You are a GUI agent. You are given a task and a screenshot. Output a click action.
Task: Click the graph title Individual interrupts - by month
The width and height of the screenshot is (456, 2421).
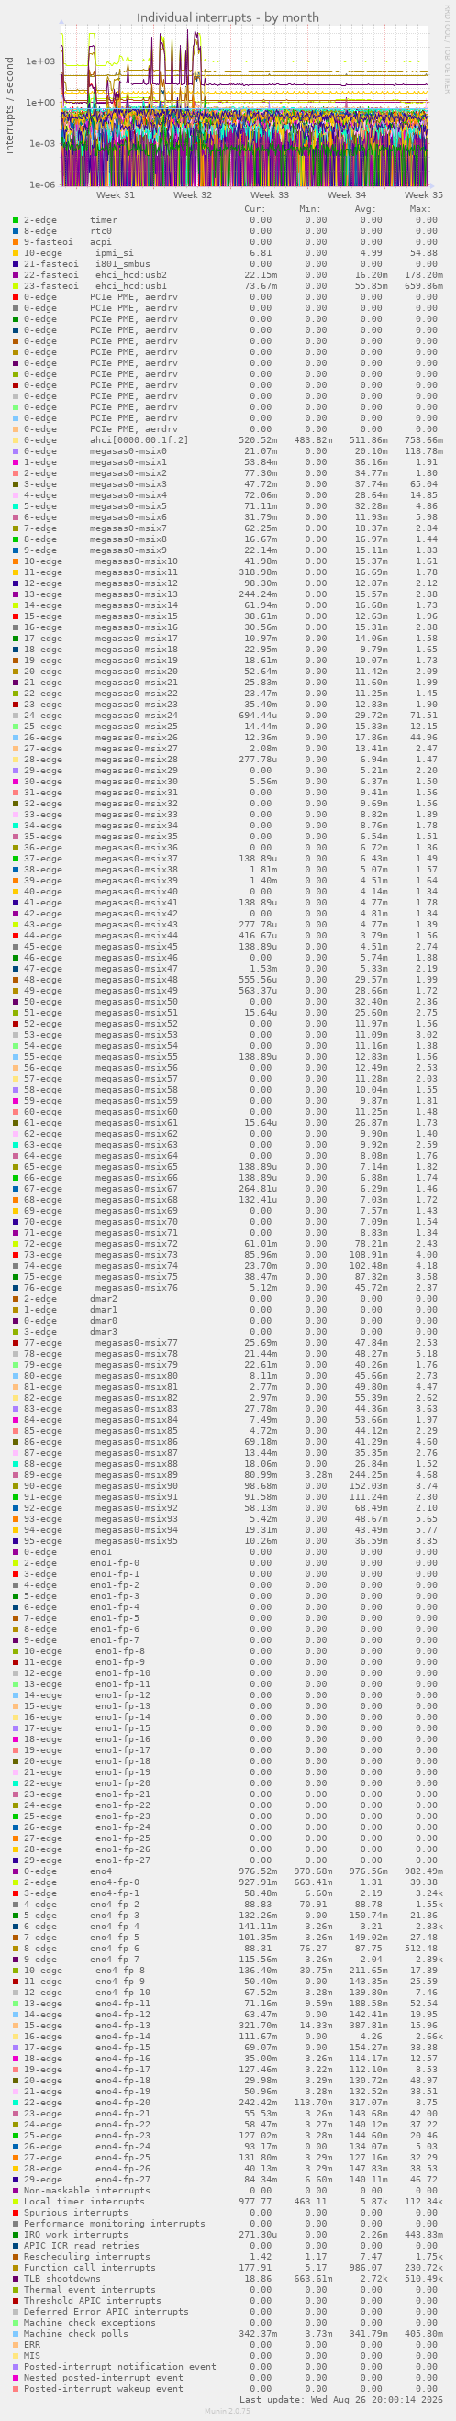click(228, 17)
